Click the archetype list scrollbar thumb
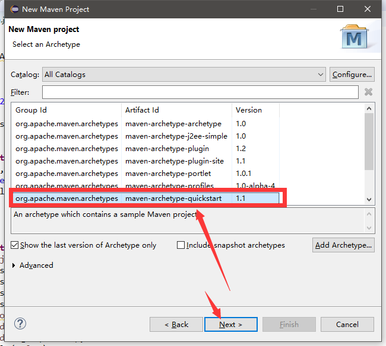386x346 pixels. [369, 141]
